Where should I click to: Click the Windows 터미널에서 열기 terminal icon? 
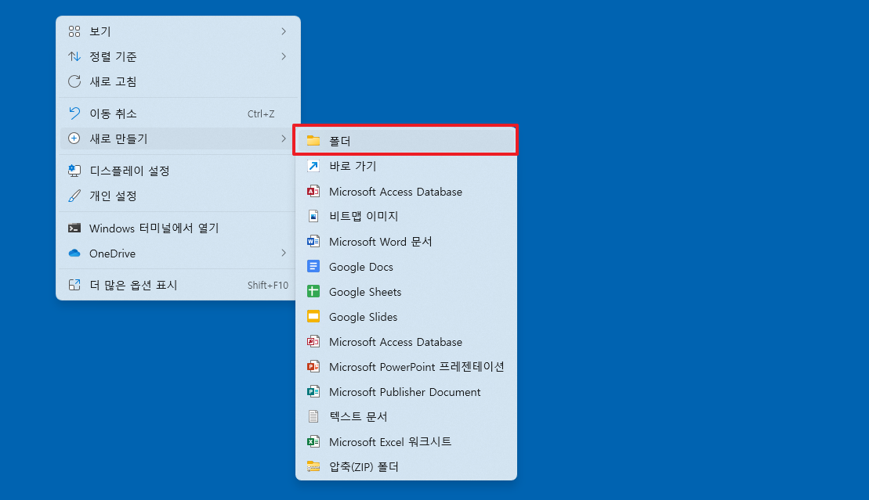tap(74, 228)
